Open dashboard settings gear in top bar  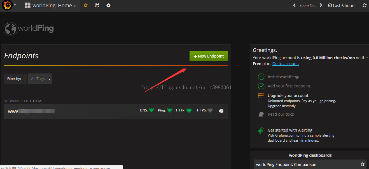click(108, 5)
